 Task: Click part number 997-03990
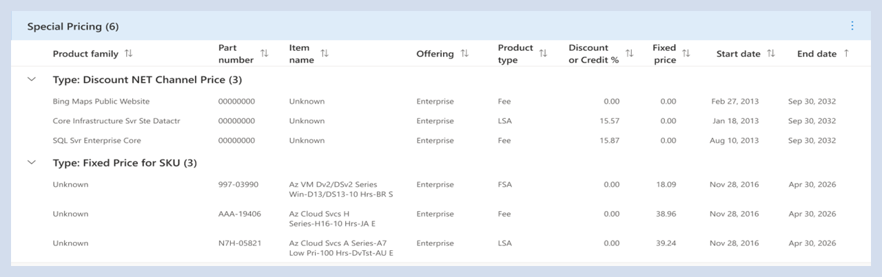pyautogui.click(x=238, y=185)
